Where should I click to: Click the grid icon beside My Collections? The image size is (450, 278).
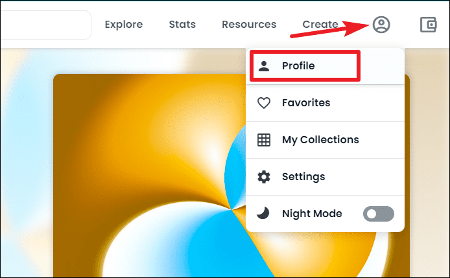[x=264, y=140]
